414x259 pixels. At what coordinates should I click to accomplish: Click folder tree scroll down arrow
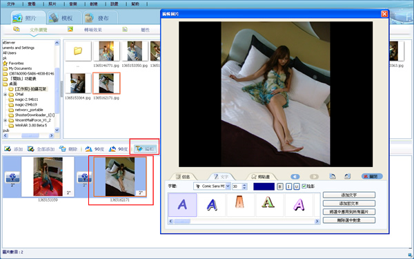tap(57, 130)
